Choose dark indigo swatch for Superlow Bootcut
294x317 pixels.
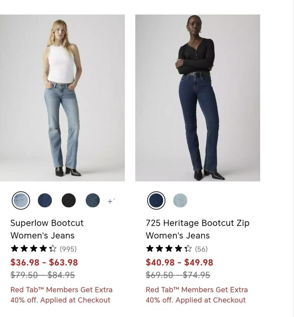[x=45, y=200]
